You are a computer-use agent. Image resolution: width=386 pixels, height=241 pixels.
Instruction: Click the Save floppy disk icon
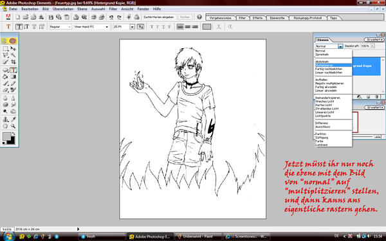(51, 17)
